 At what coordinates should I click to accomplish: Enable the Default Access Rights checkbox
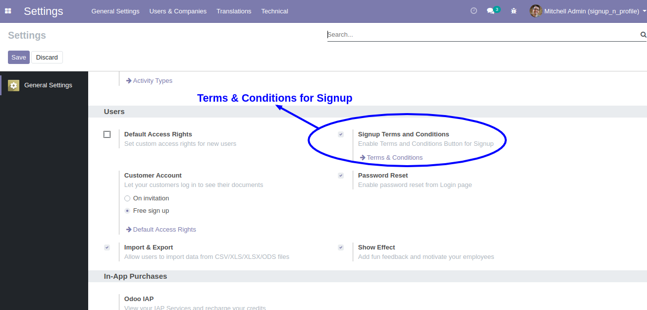107,134
